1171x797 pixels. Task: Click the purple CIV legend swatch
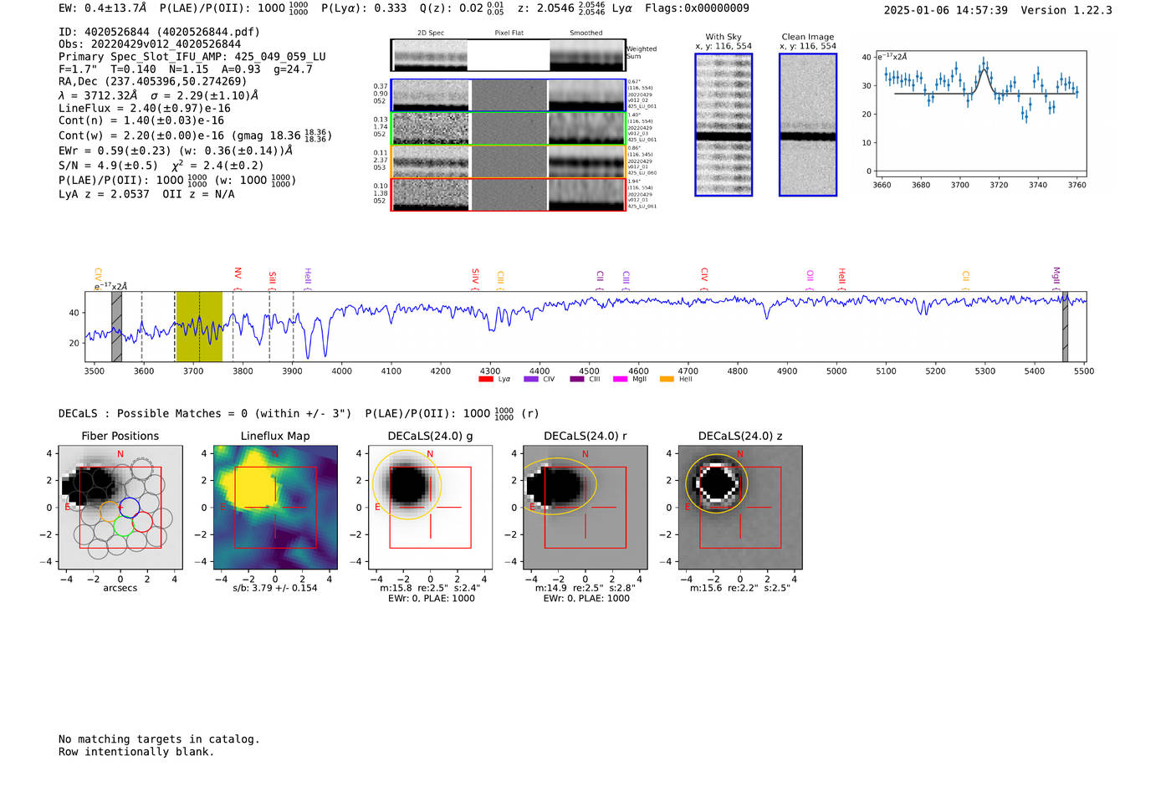(x=530, y=379)
